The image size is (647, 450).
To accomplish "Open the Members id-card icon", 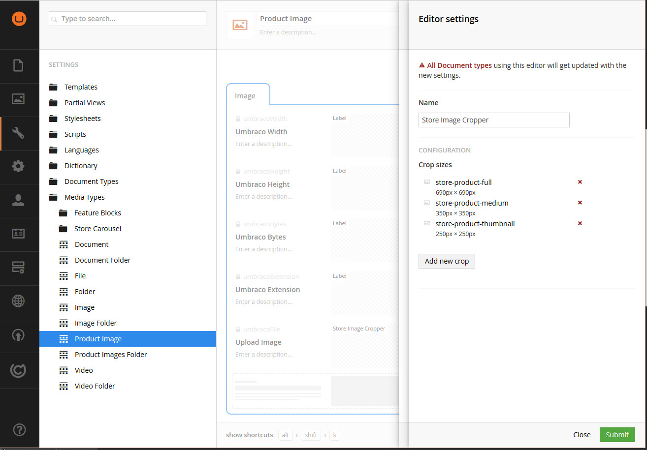I will [19, 235].
